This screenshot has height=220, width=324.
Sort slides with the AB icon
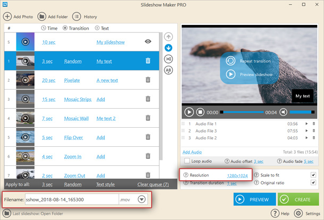169,70
